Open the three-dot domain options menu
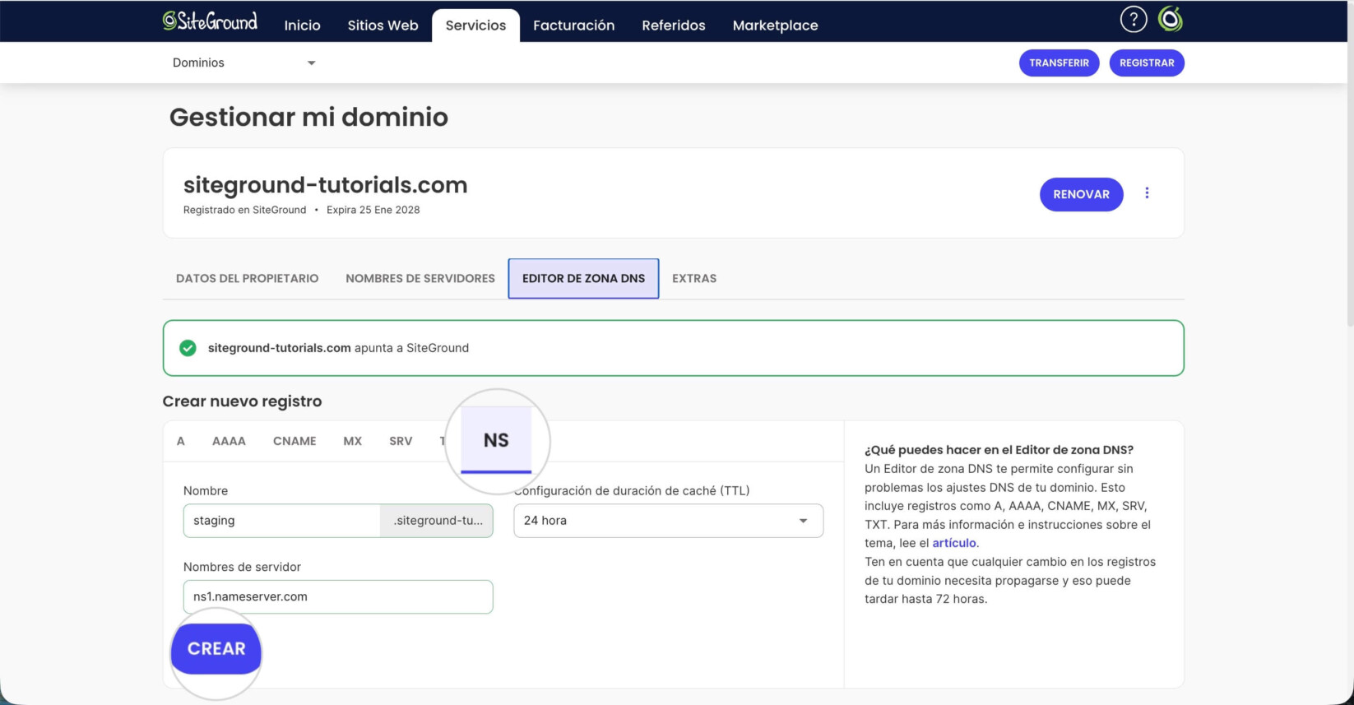Image resolution: width=1354 pixels, height=705 pixels. (x=1147, y=193)
